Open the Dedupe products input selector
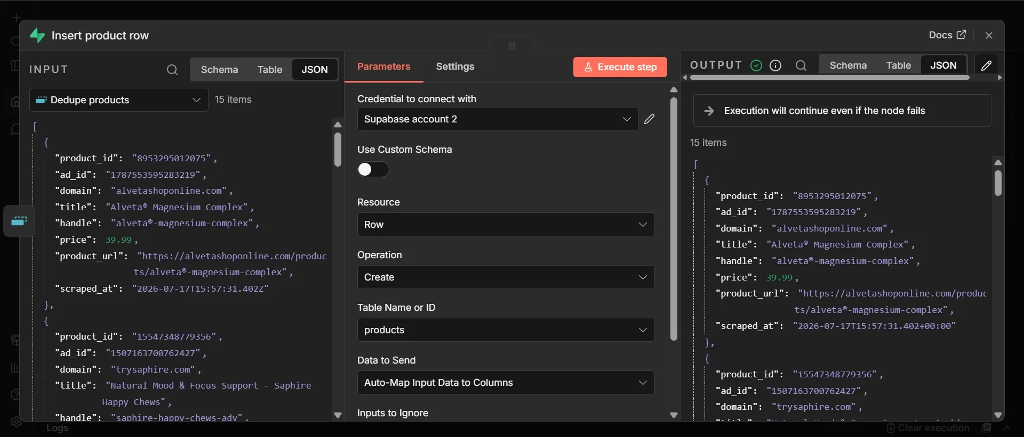 [x=118, y=100]
